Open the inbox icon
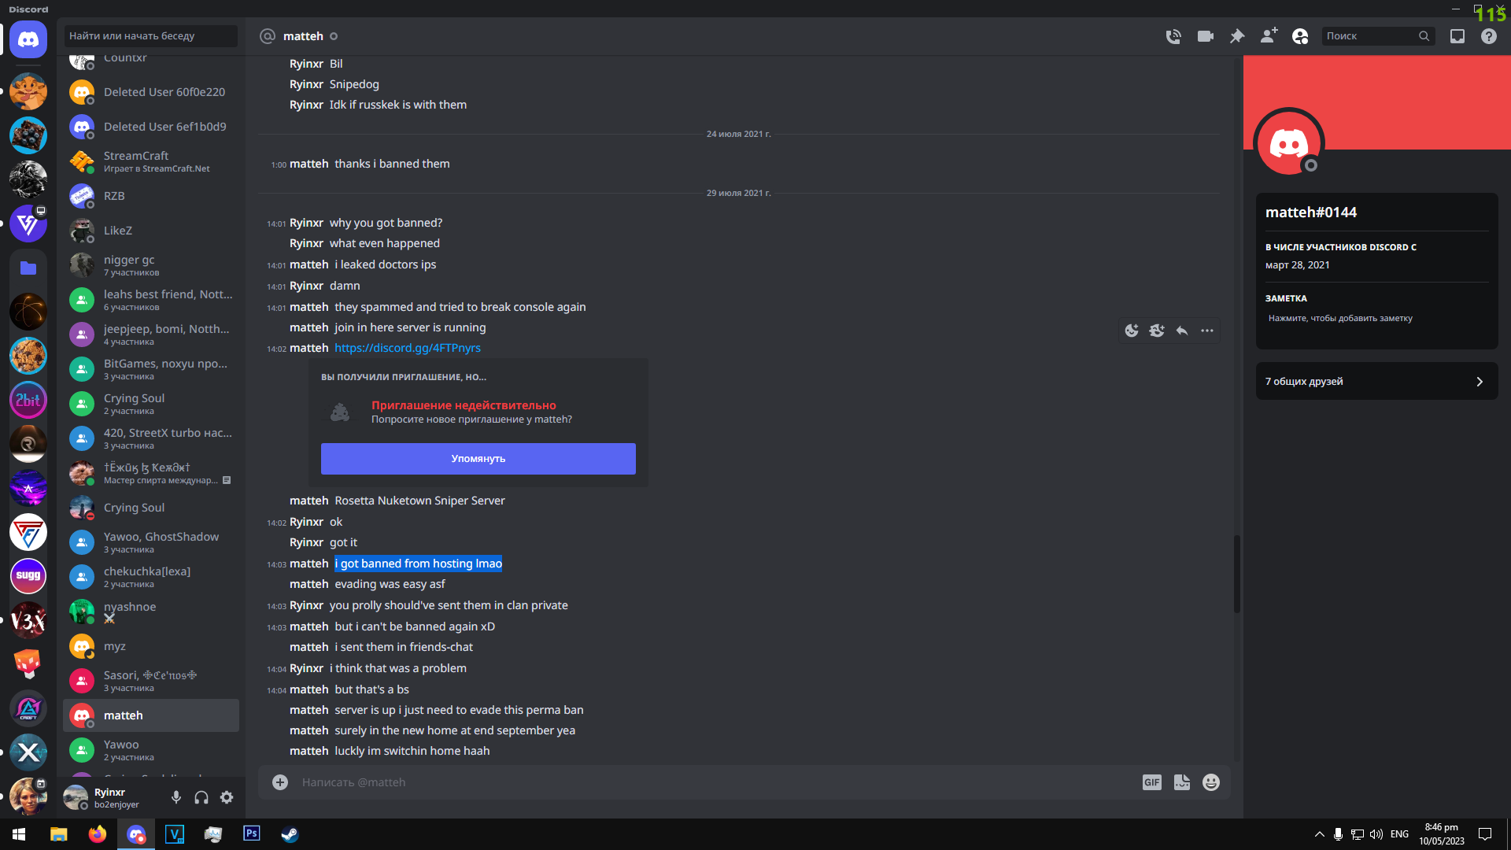Viewport: 1511px width, 850px height. tap(1457, 36)
